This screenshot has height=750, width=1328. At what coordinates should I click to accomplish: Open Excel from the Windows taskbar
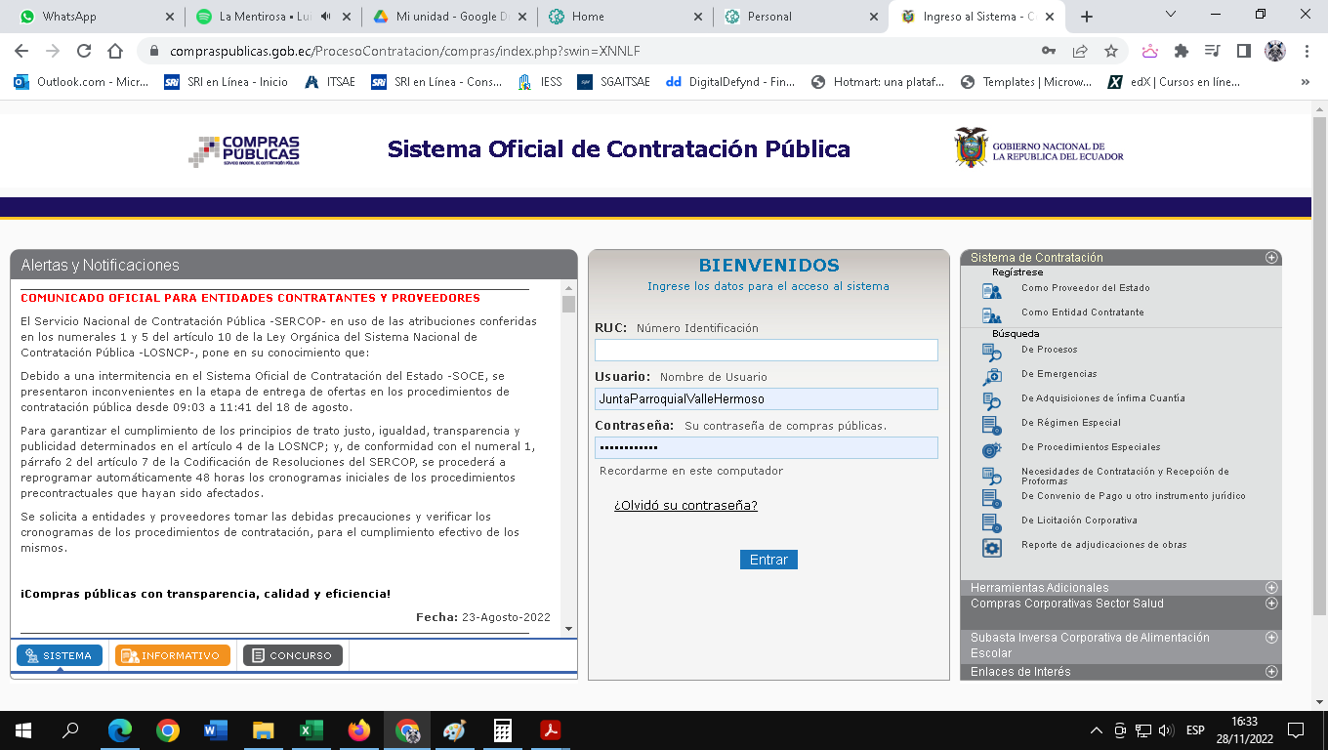click(x=311, y=730)
